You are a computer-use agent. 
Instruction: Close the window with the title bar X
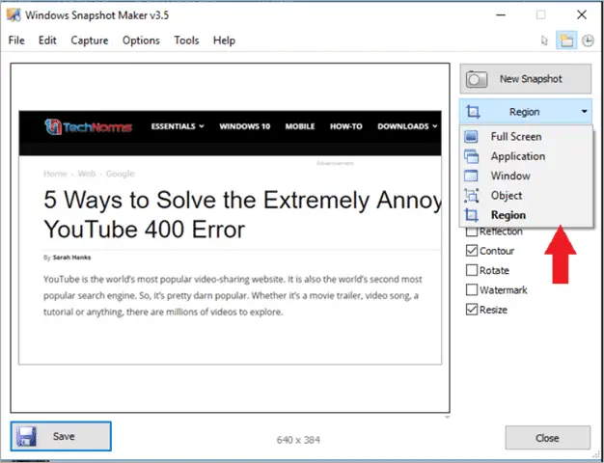tap(582, 15)
